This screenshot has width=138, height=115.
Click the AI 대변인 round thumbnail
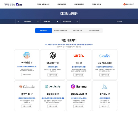[27, 55]
